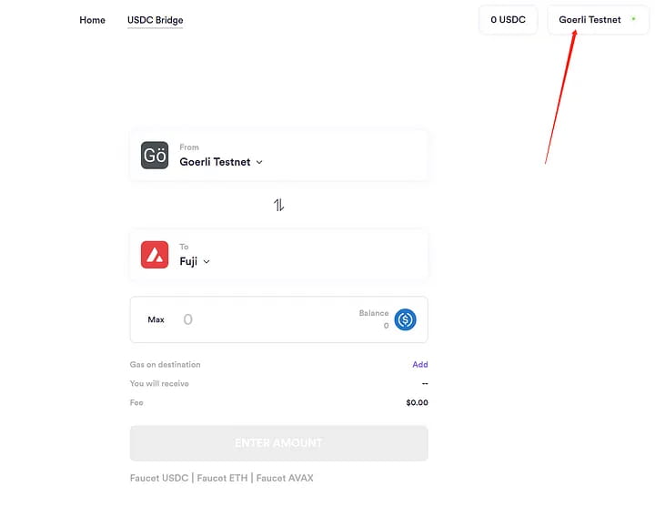Image resolution: width=655 pixels, height=506 pixels.
Task: Open the Goerli Testnet network selector in header
Action: tap(598, 20)
